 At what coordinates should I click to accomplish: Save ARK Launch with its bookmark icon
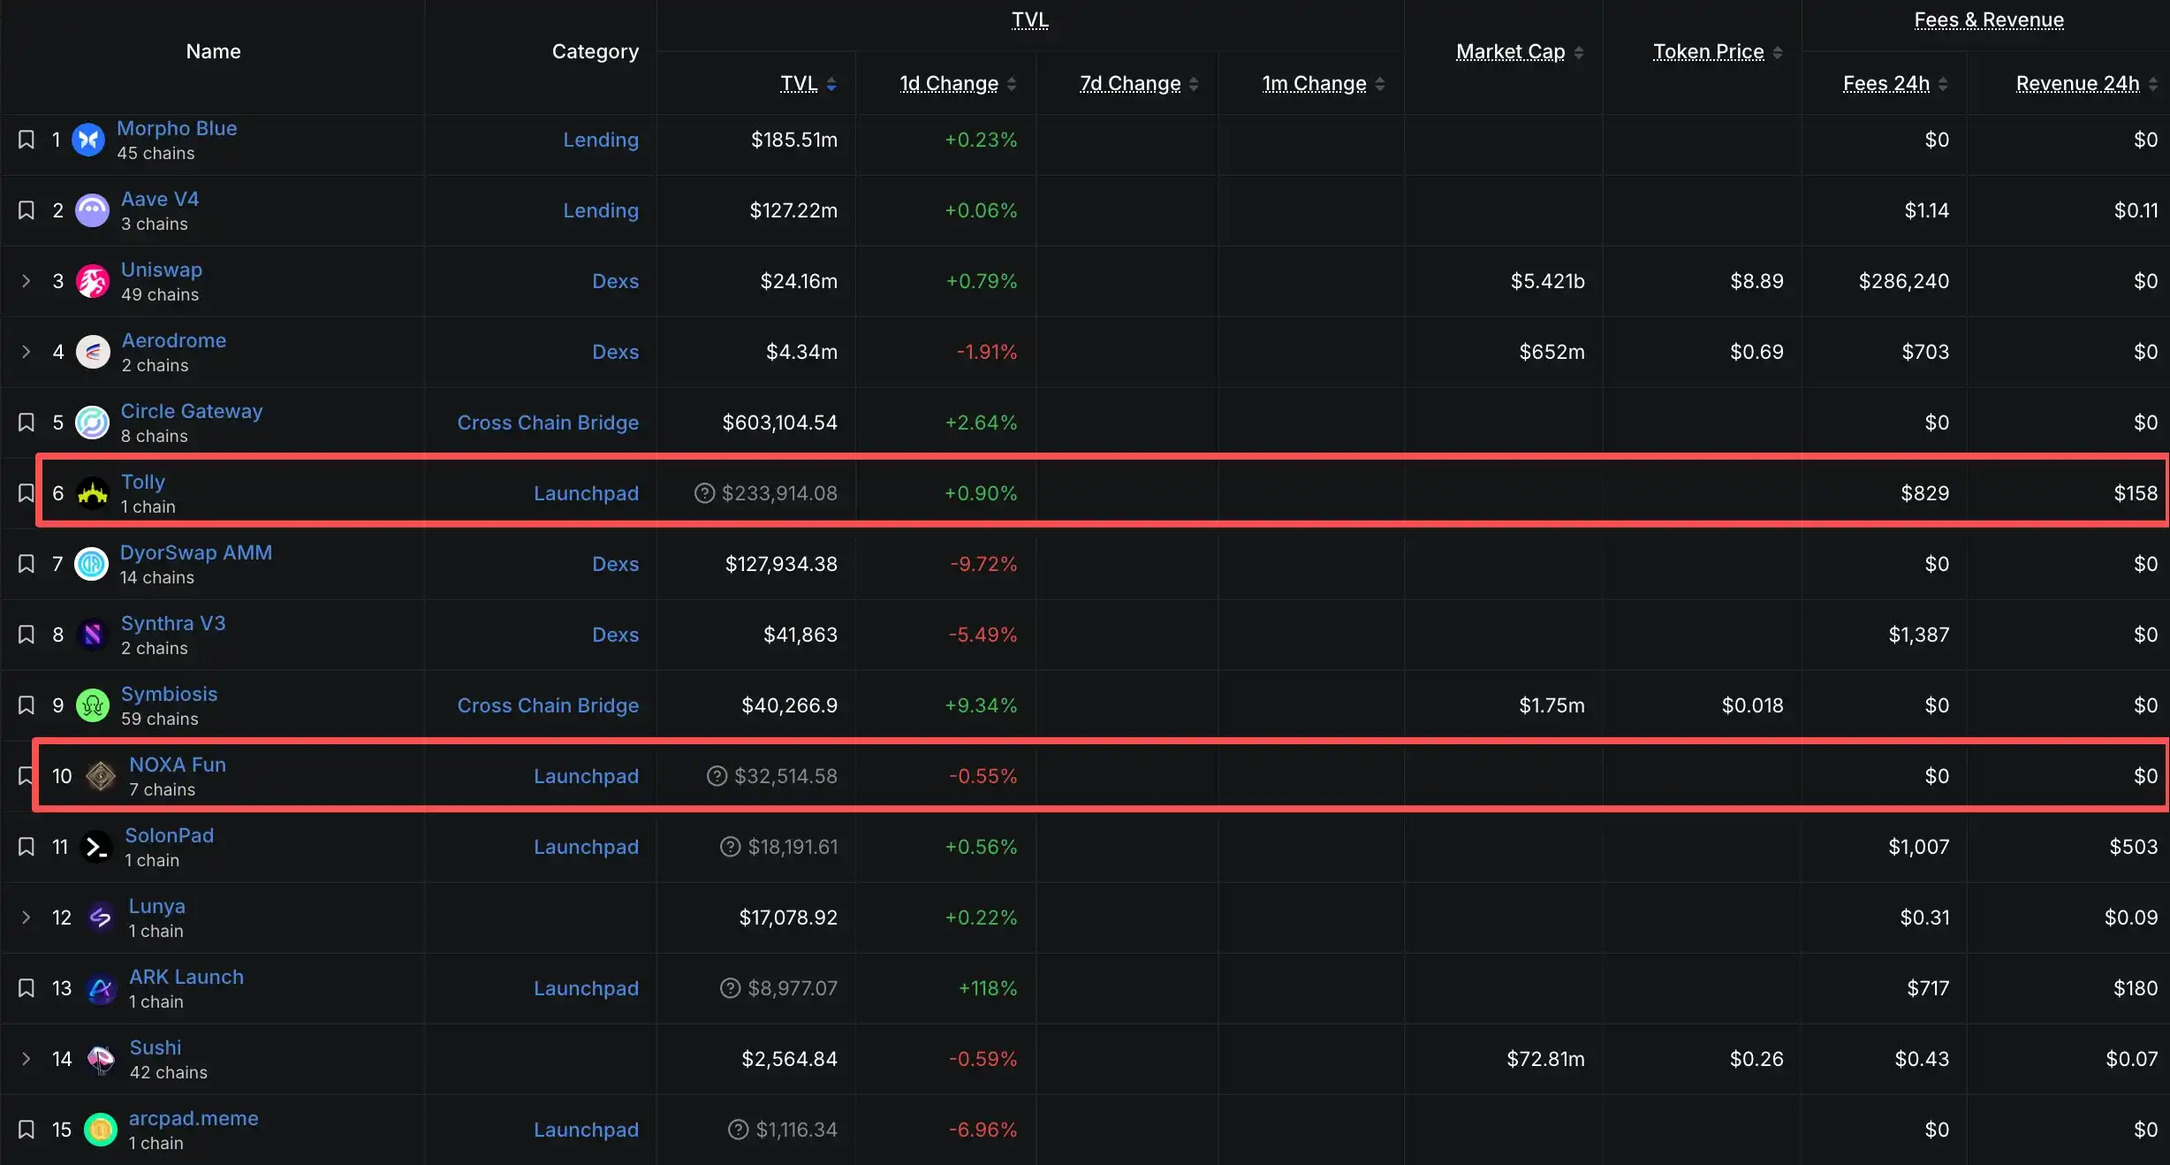27,988
